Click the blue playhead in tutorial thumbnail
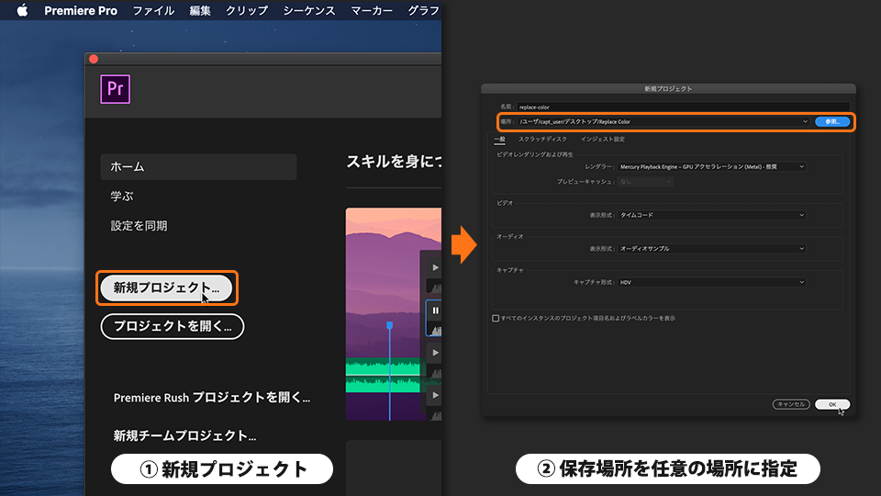 [x=389, y=325]
